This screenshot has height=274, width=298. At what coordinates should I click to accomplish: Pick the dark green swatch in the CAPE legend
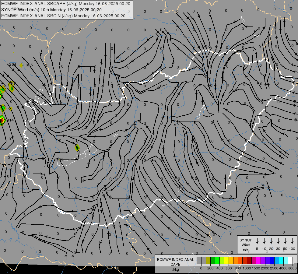tap(213, 260)
